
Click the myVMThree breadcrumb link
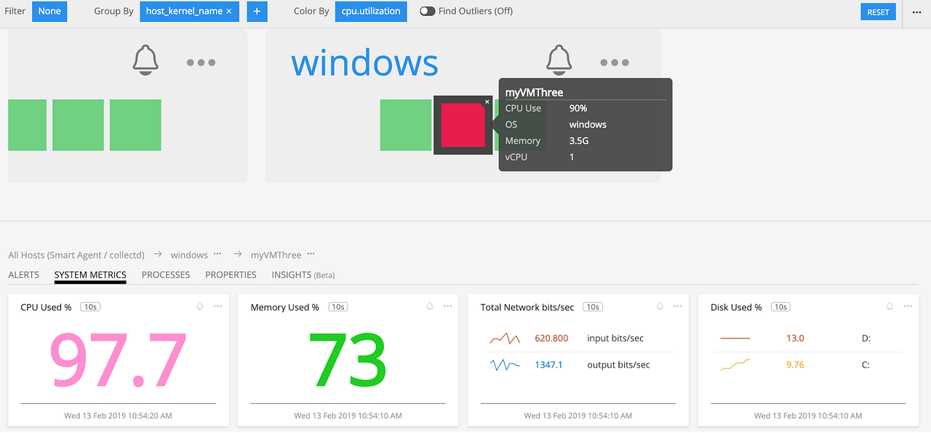(x=276, y=255)
